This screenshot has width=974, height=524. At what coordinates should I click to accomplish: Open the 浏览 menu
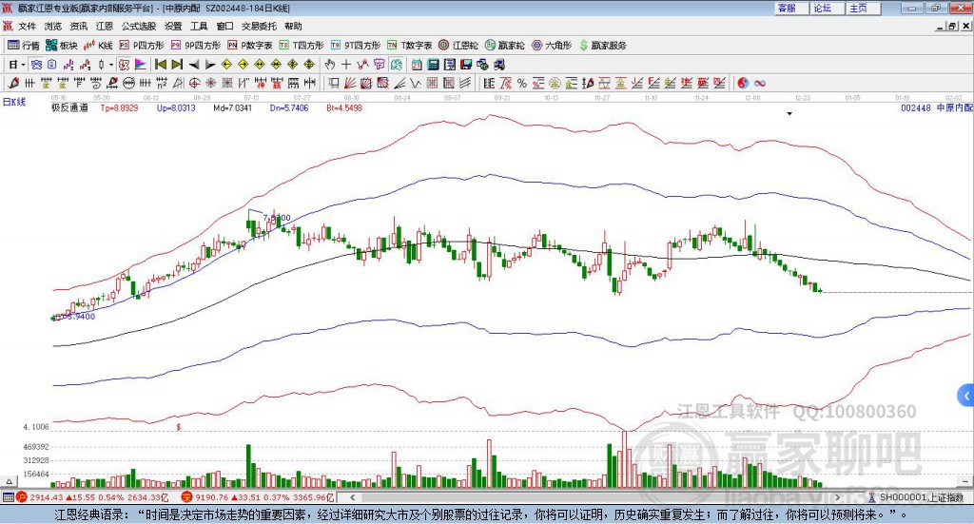pos(53,26)
